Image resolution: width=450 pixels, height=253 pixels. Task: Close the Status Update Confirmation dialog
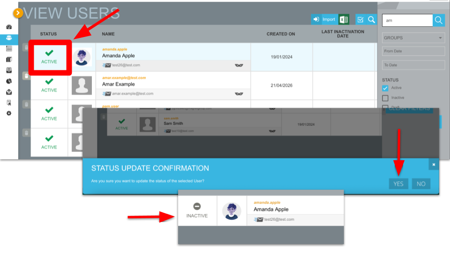point(434,164)
